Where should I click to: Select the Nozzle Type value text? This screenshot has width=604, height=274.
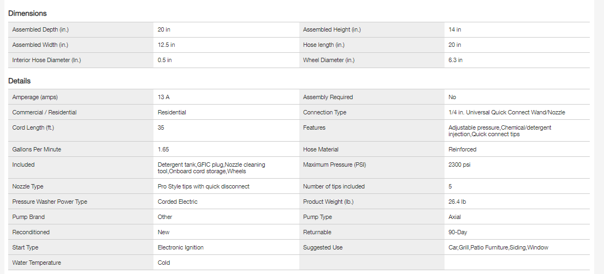[x=204, y=186]
